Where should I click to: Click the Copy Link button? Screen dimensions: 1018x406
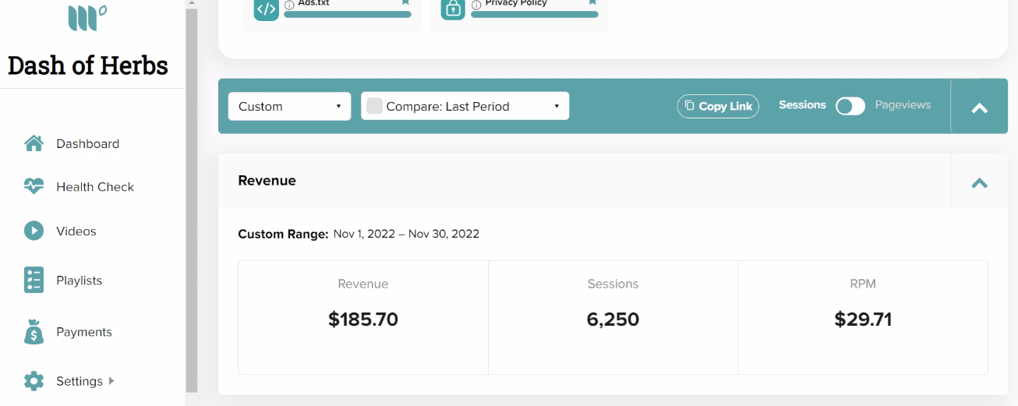(x=718, y=106)
